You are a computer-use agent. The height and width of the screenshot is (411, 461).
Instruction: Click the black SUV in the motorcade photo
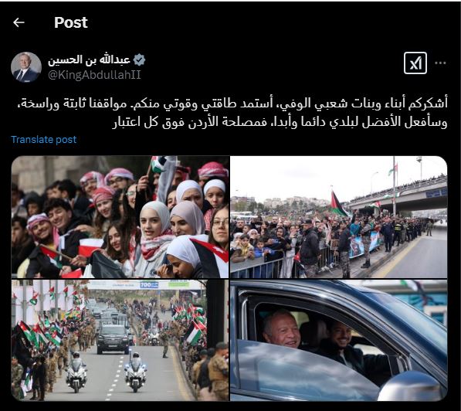pyautogui.click(x=113, y=339)
